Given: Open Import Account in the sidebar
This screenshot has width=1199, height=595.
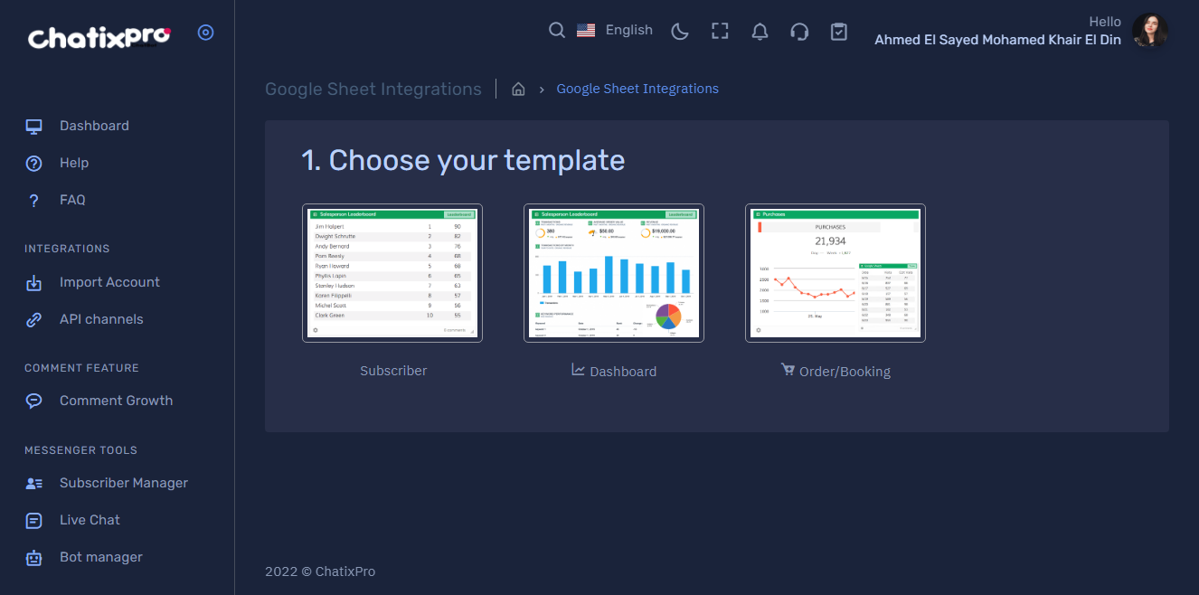Looking at the screenshot, I should 109,282.
